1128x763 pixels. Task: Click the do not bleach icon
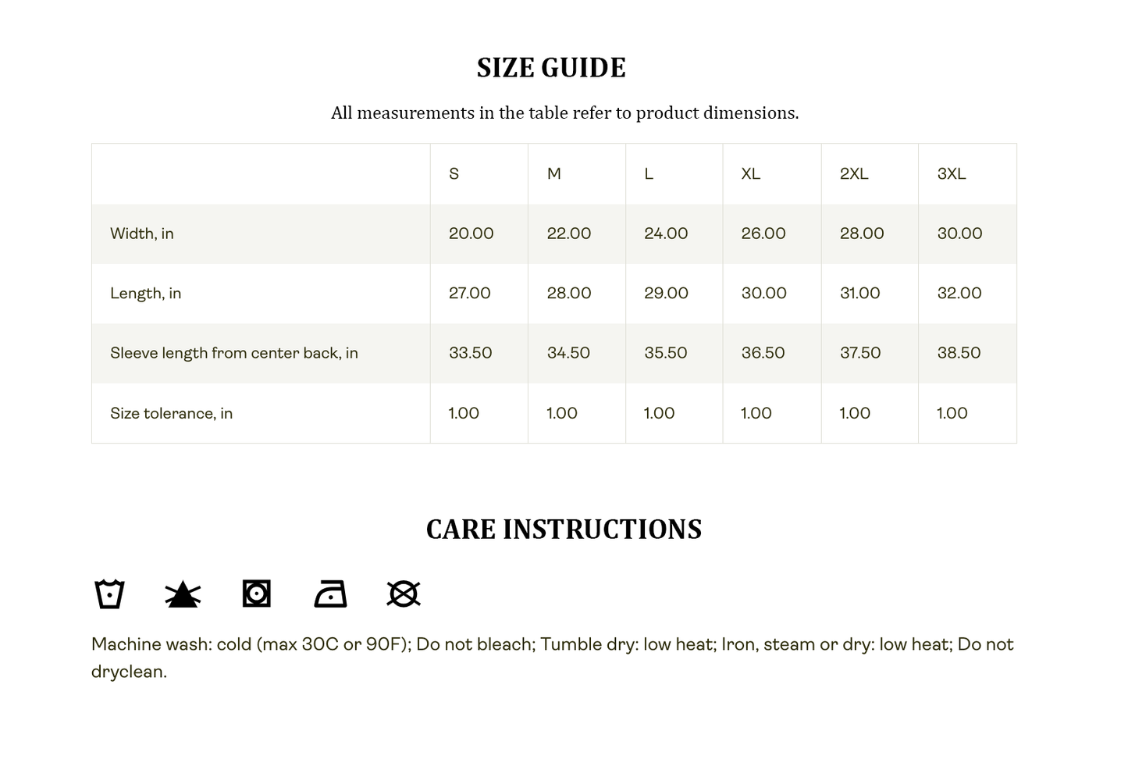[x=183, y=594]
